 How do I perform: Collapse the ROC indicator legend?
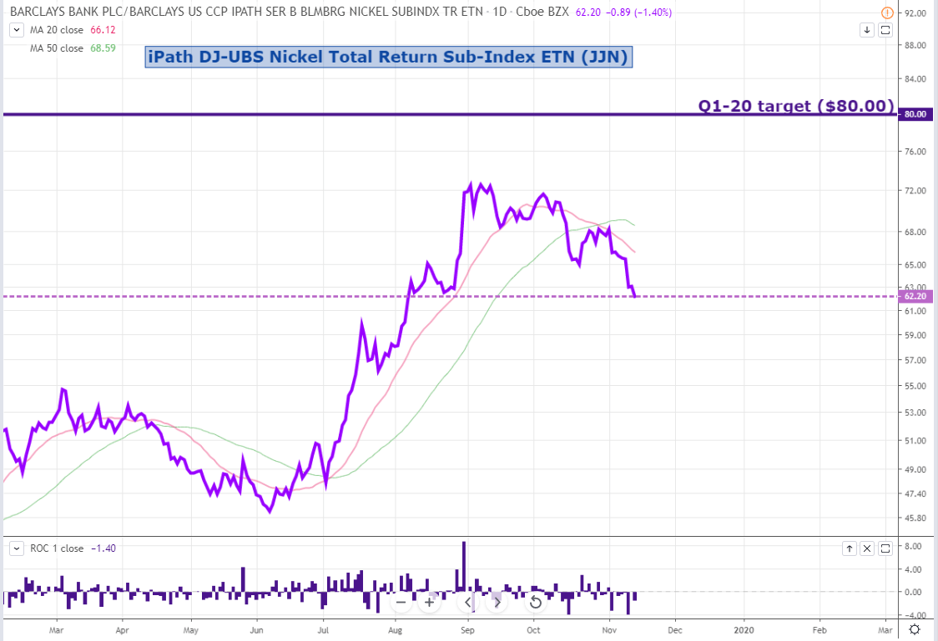click(x=16, y=548)
